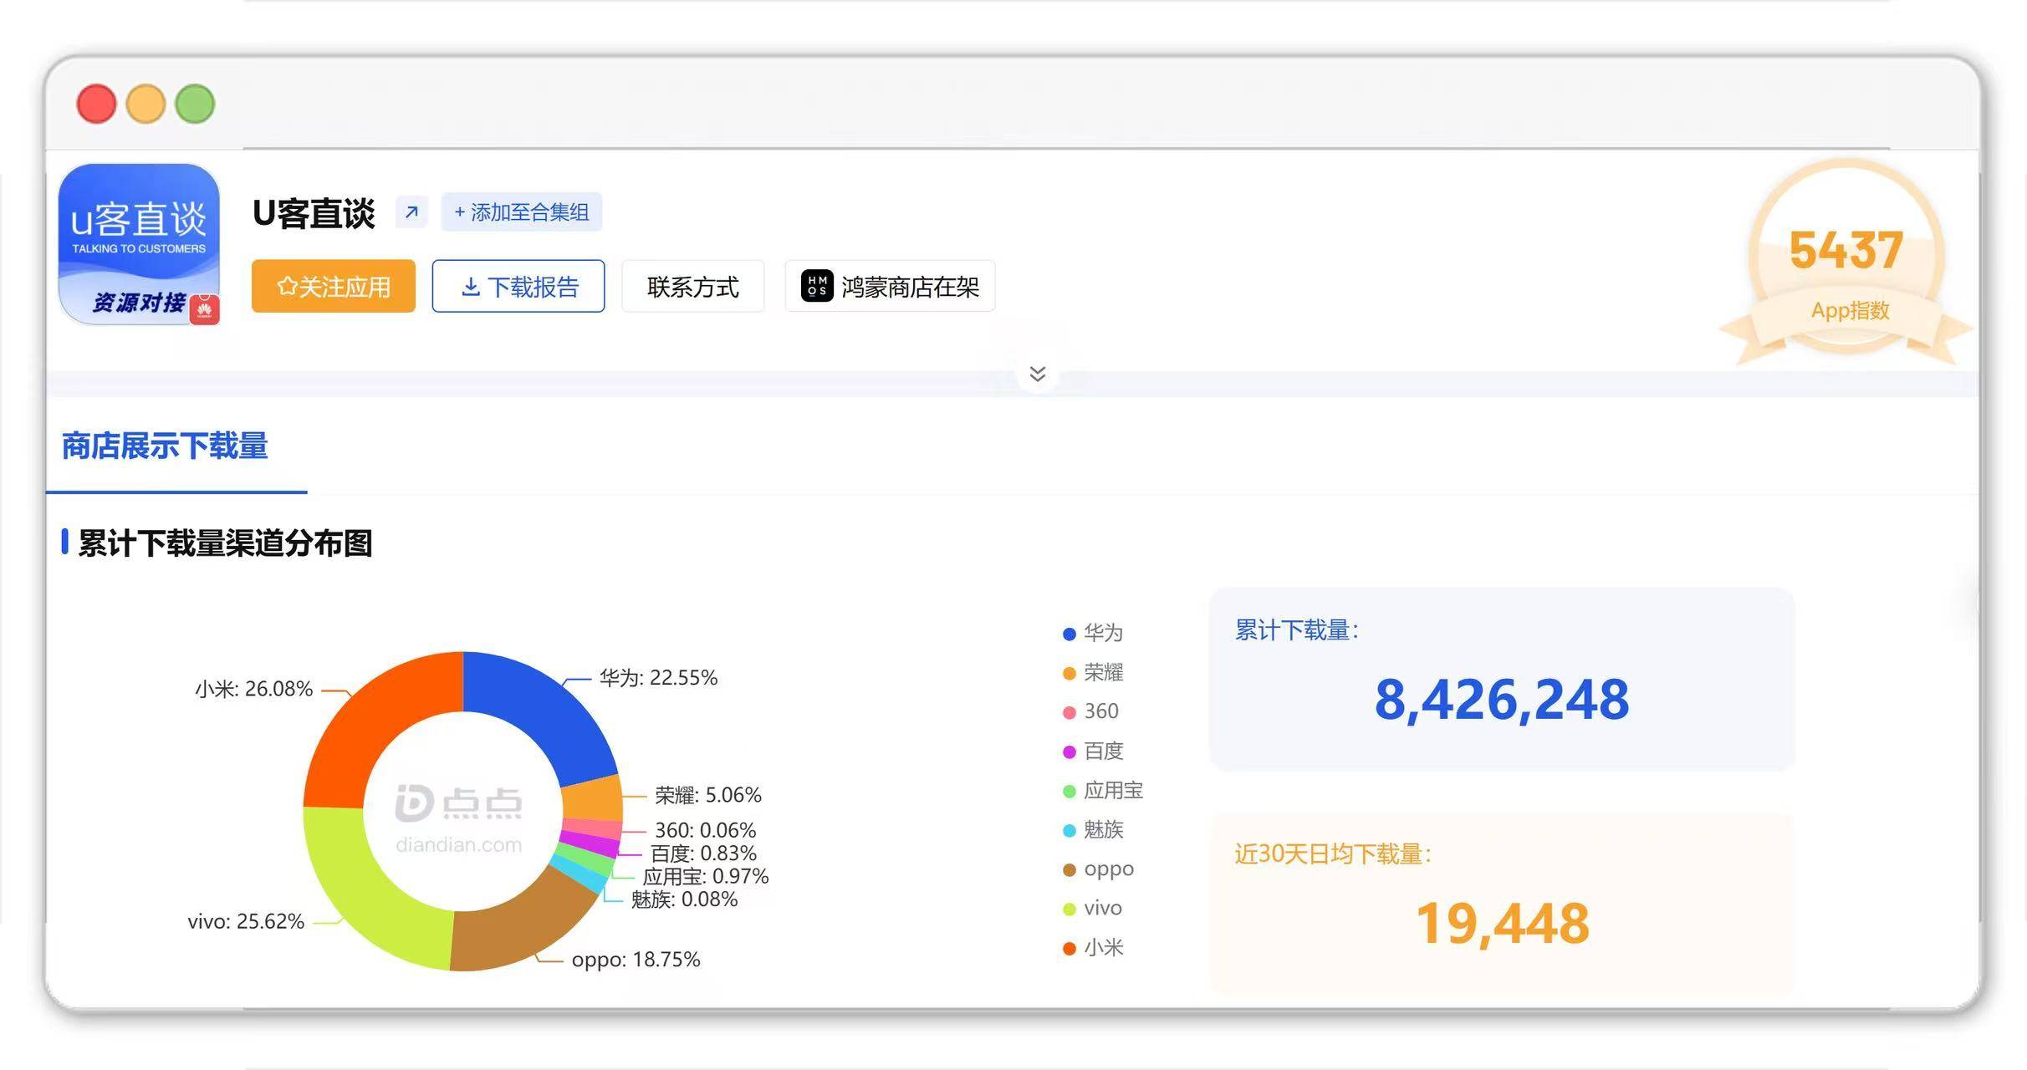Click the 华为: 22.55% chart label
This screenshot has height=1070, width=2027.
(658, 677)
